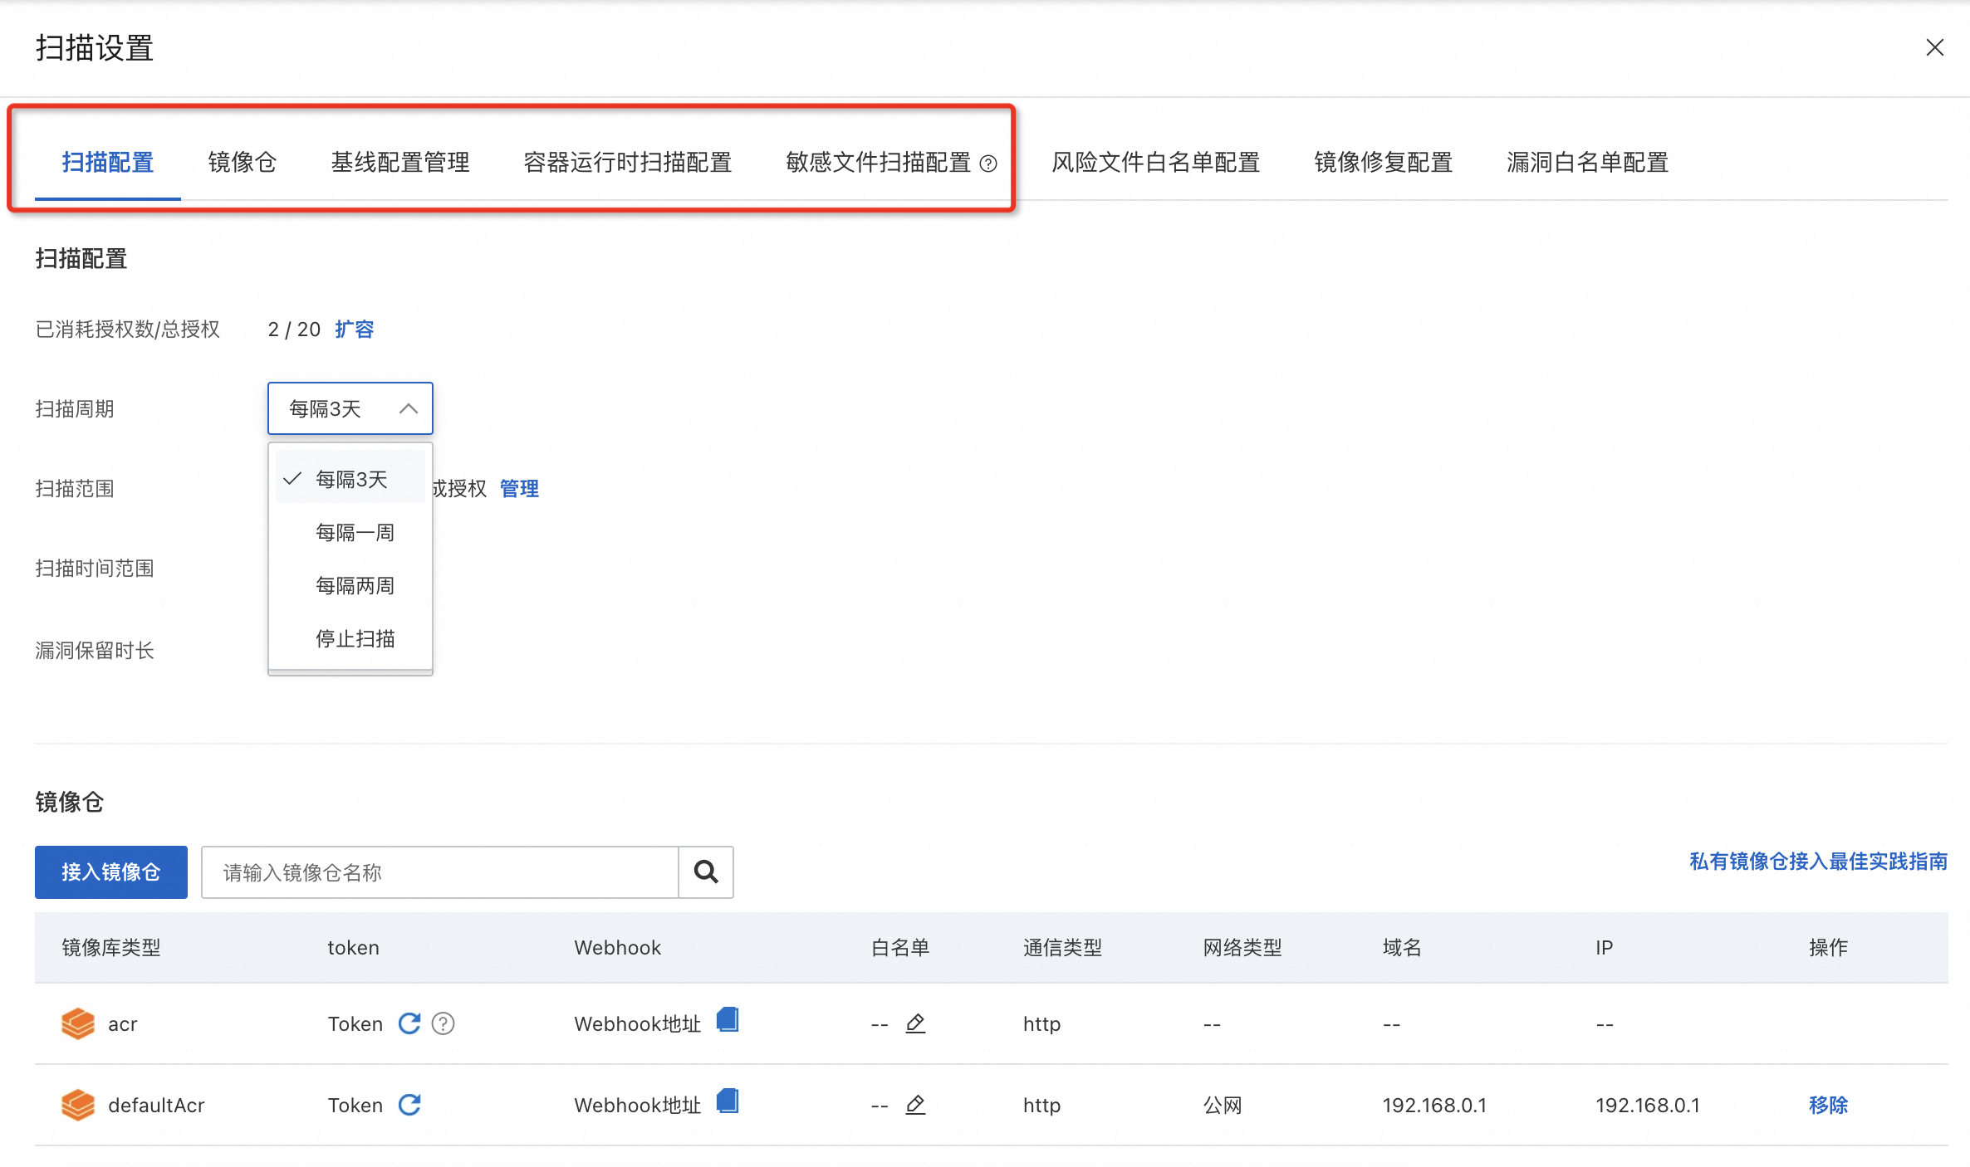1970x1167 pixels.
Task: Open 私有镜像仓接入最佳实践指南 link
Action: point(1818,862)
